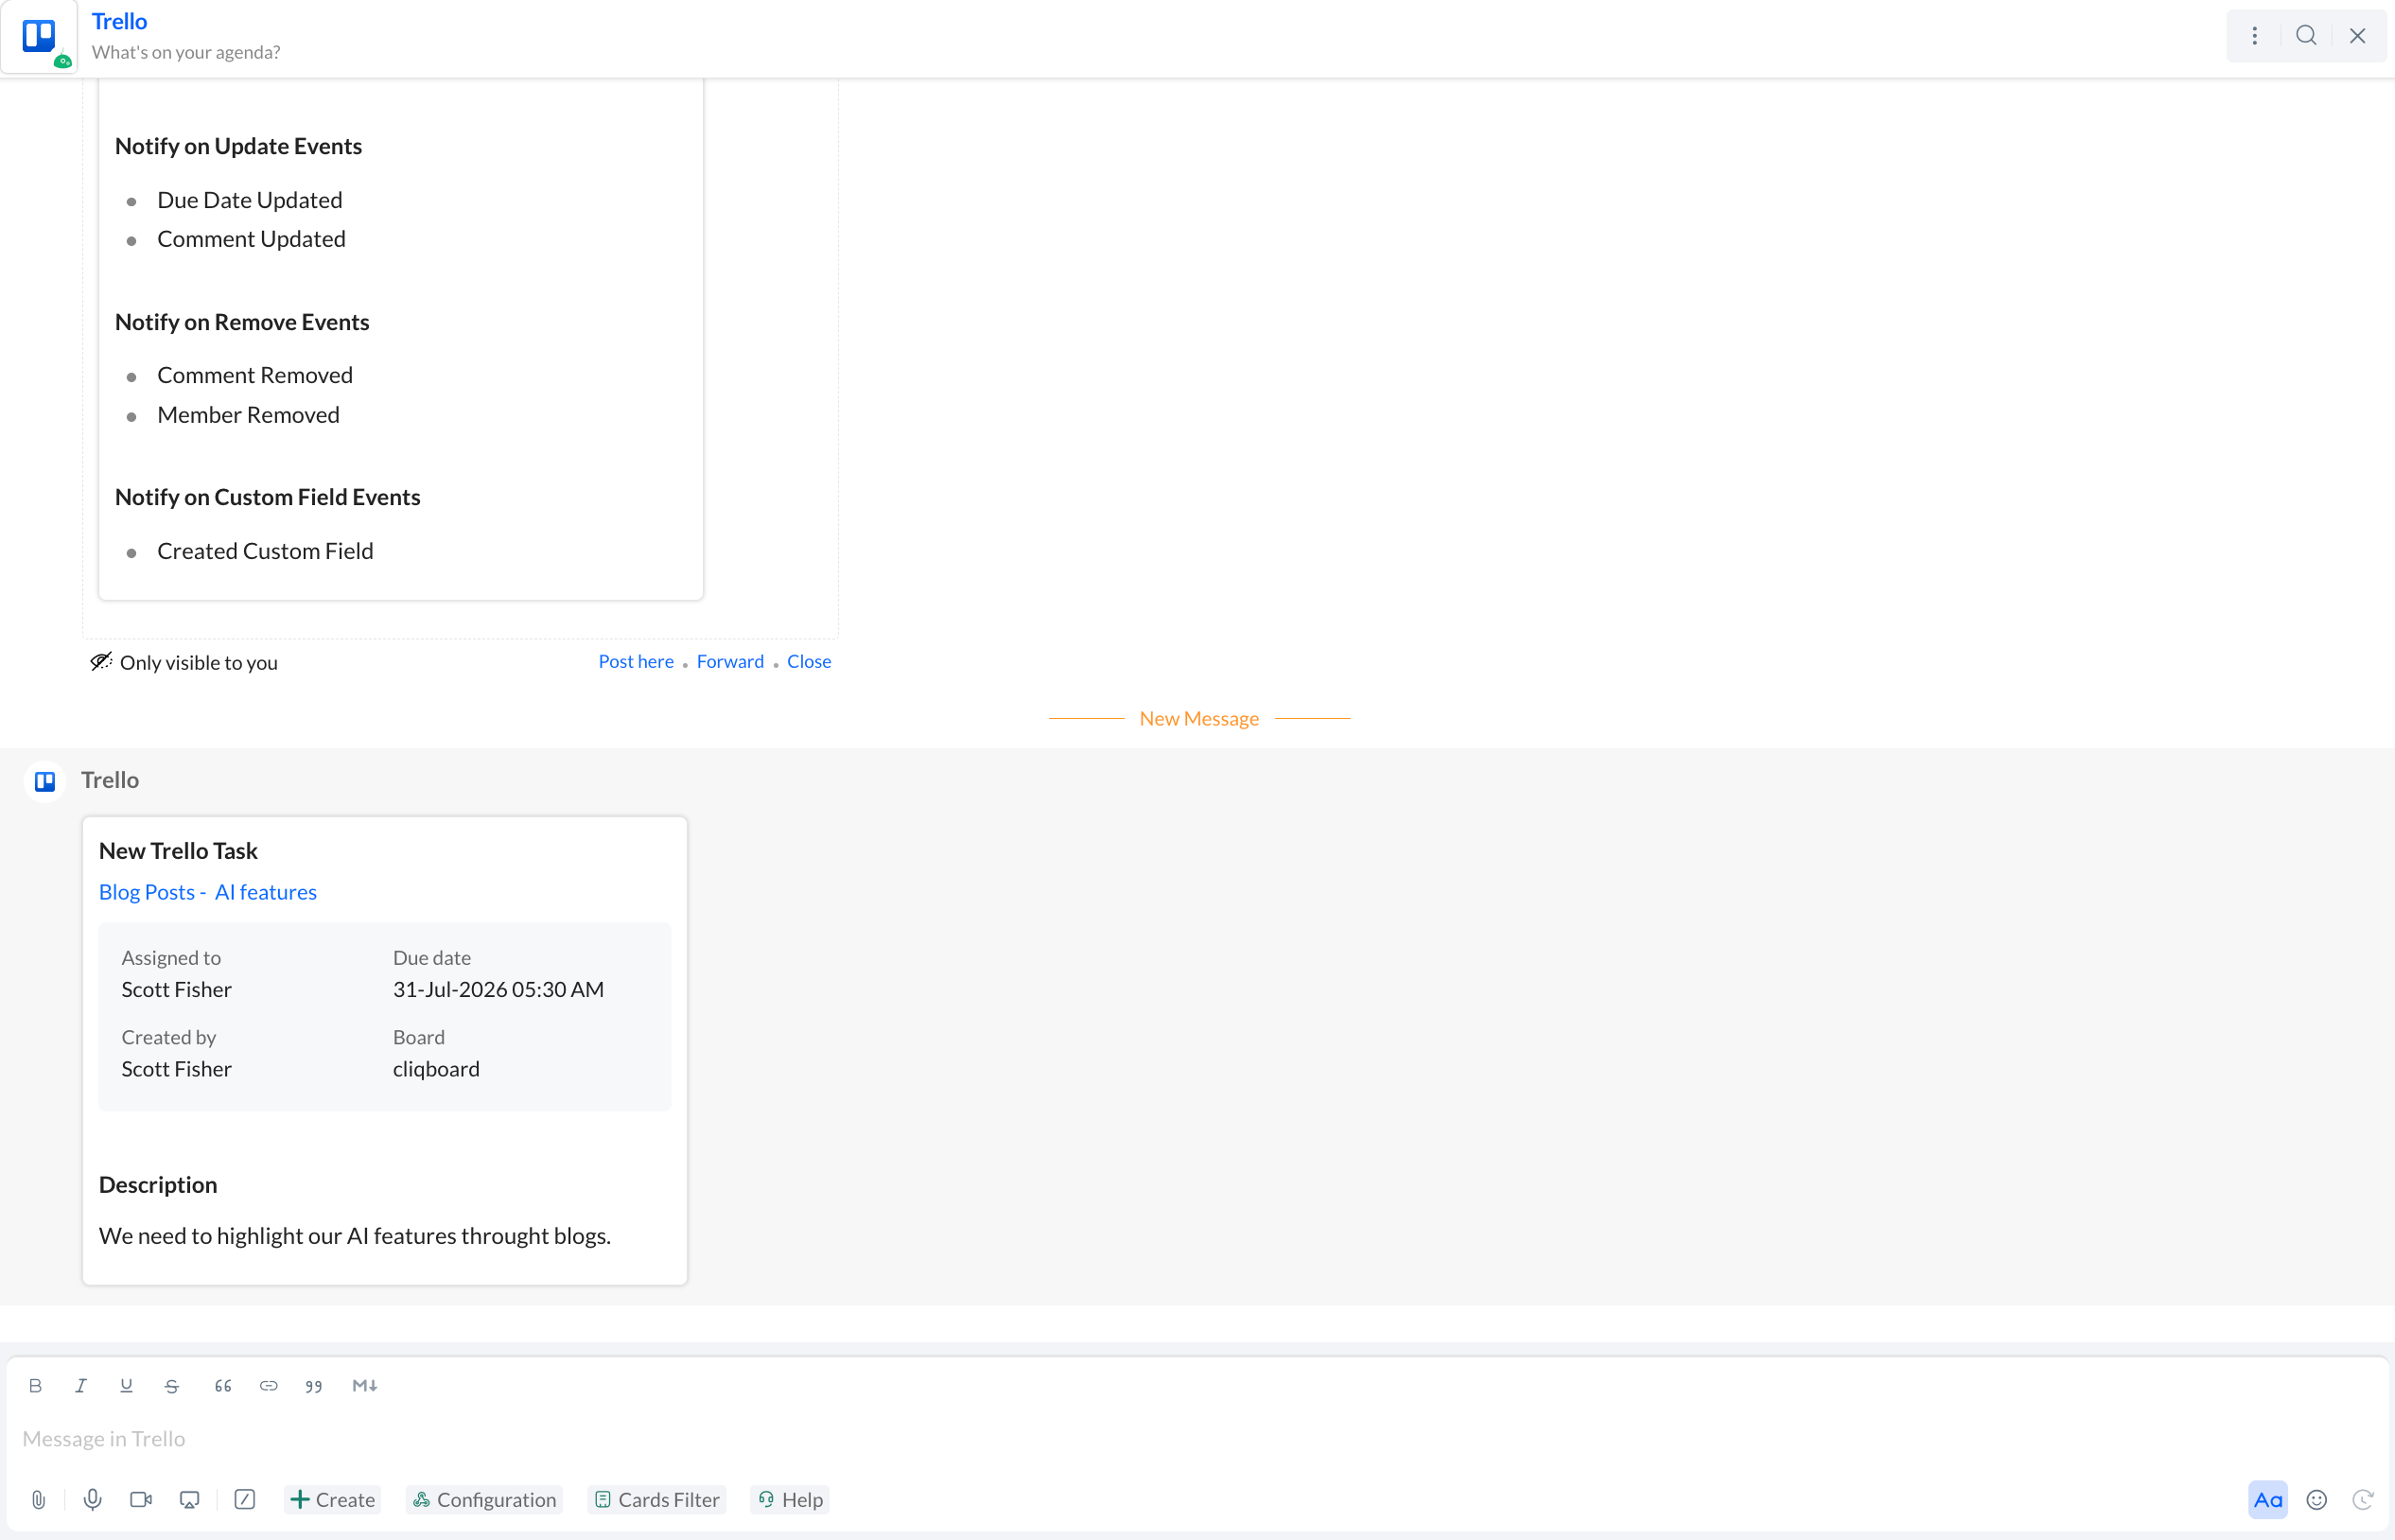
Task: Apply strikethrough formatting to the message
Action: click(172, 1386)
